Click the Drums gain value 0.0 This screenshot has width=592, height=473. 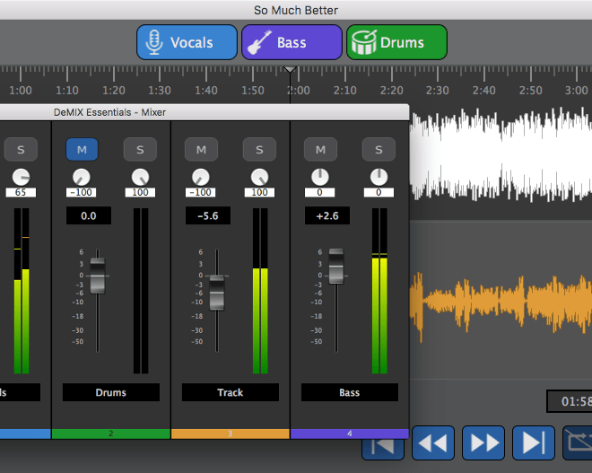[x=89, y=215]
